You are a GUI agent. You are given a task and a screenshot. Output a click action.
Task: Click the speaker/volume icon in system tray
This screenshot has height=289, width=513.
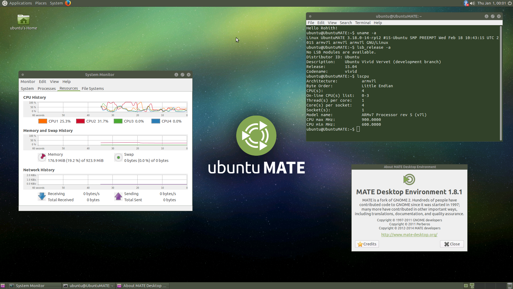pyautogui.click(x=472, y=3)
